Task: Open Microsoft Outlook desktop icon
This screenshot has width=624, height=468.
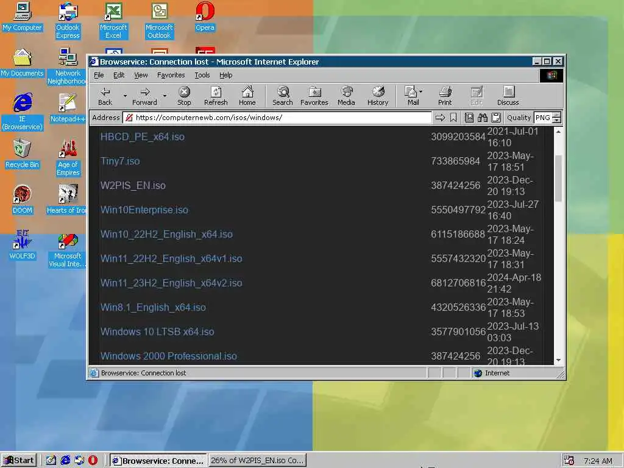Action: tap(159, 21)
